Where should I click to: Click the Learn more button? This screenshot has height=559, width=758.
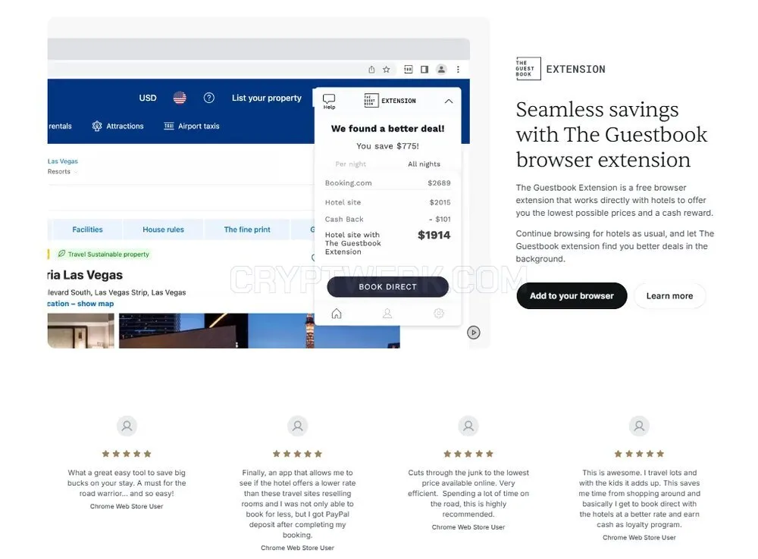[x=669, y=295]
